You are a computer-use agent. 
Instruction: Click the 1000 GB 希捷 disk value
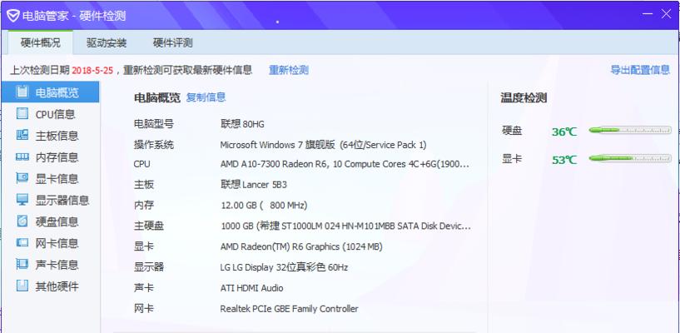tap(345, 226)
